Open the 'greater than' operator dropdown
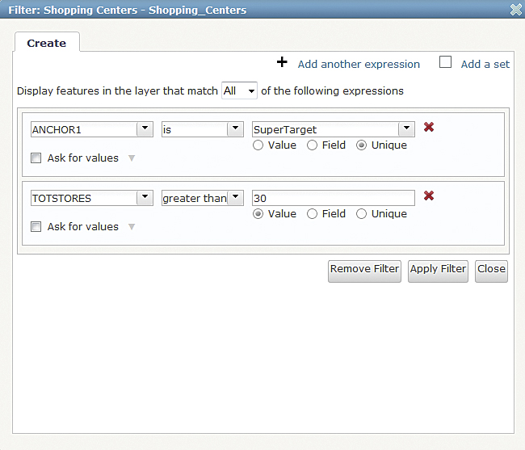 (235, 198)
